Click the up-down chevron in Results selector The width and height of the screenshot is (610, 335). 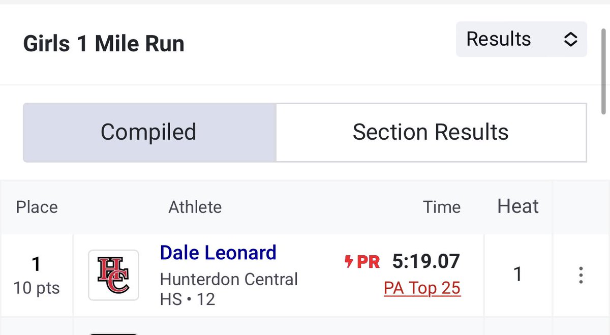[570, 39]
